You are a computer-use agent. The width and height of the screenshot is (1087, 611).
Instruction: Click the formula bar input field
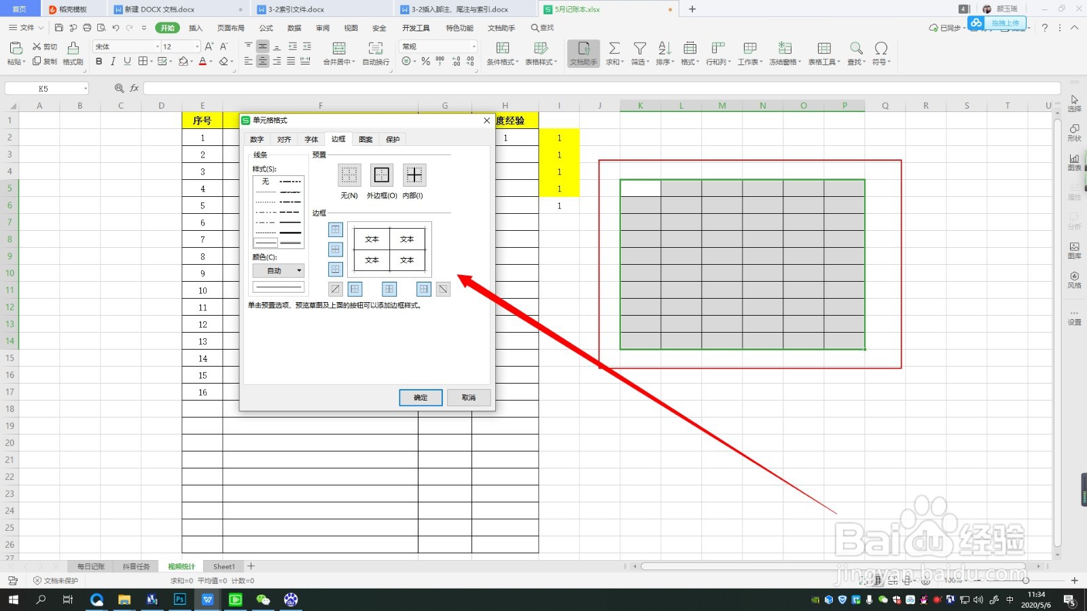click(x=602, y=88)
